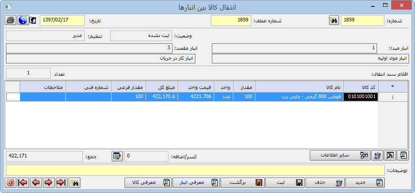Click the binoculars find icon in bottom navigation
Screen dimensions: 415x193
75,183
